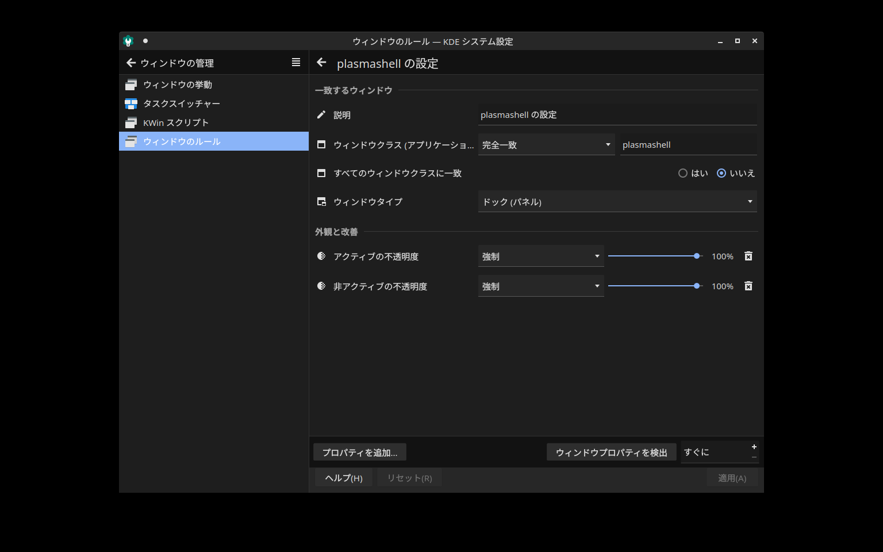The image size is (883, 552).
Task: Click ウィンドウプロパティを検出 button
Action: point(612,452)
